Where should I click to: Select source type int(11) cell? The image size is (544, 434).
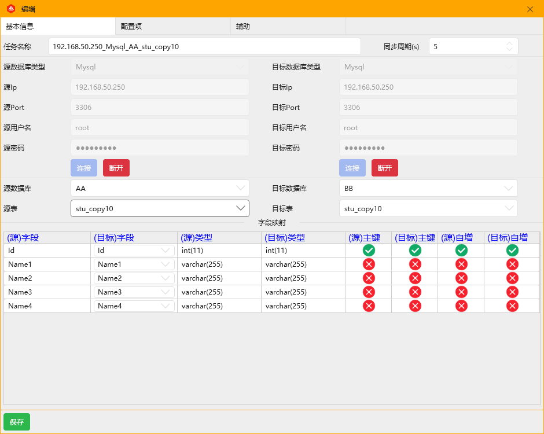tap(219, 251)
